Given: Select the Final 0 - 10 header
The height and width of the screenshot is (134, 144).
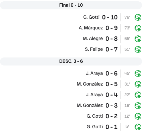Looking at the screenshot, I should (71, 5).
